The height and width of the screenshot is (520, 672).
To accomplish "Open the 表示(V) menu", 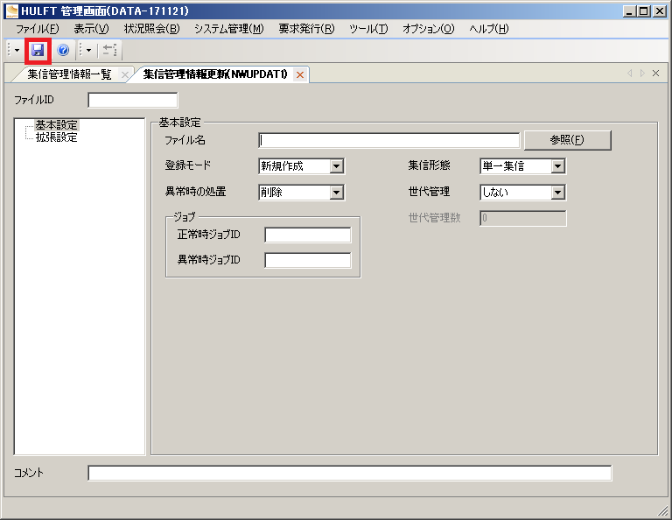I will [91, 29].
